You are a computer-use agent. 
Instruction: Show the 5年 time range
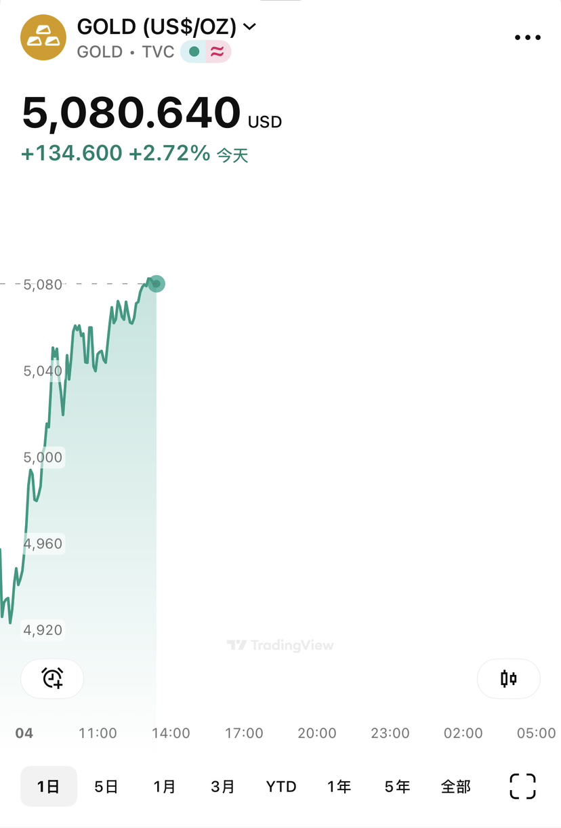398,787
